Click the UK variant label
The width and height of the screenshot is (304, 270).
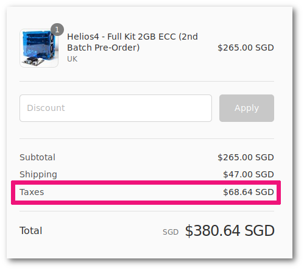coord(72,59)
